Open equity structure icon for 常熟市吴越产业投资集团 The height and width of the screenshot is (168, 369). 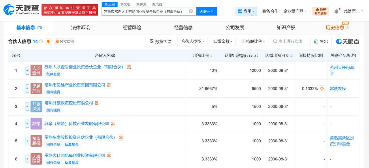point(109,85)
